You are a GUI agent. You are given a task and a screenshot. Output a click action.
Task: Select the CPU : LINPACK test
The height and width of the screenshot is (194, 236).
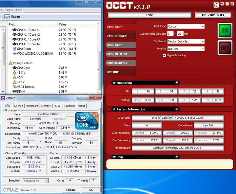click(121, 36)
